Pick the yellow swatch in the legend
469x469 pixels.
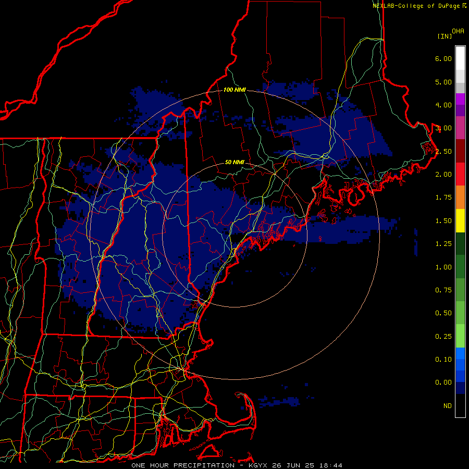pyautogui.click(x=460, y=221)
